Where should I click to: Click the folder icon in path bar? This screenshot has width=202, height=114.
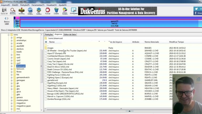[x=46, y=38]
